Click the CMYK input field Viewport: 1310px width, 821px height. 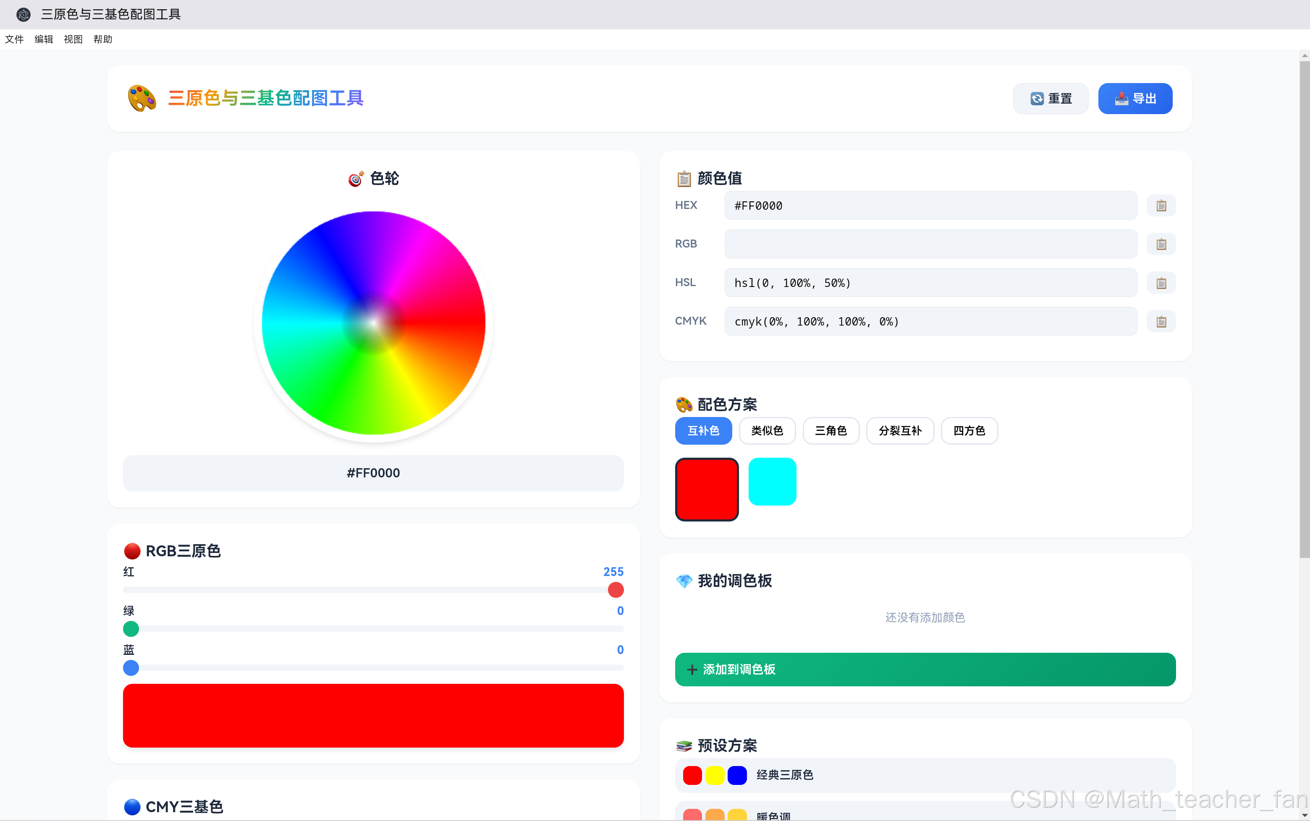point(930,321)
